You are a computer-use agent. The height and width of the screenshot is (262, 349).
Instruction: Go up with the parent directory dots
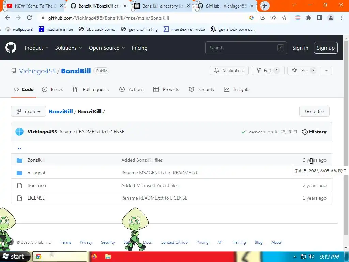pyautogui.click(x=19, y=148)
